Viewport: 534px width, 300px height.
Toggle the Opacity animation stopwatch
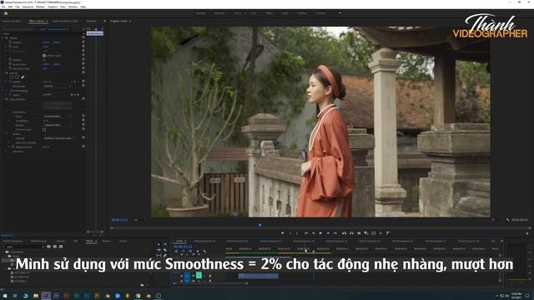(10, 82)
